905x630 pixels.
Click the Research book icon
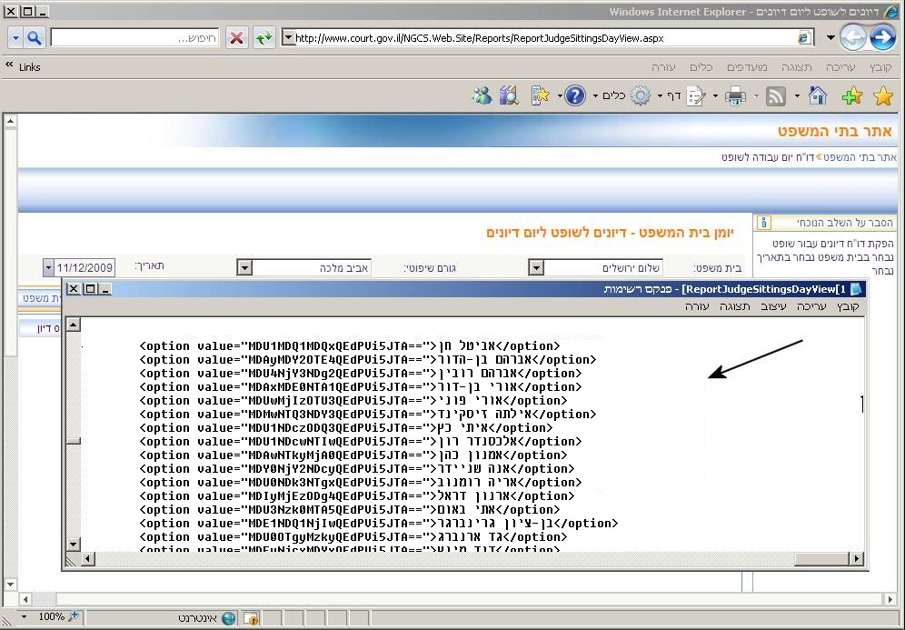click(x=509, y=96)
